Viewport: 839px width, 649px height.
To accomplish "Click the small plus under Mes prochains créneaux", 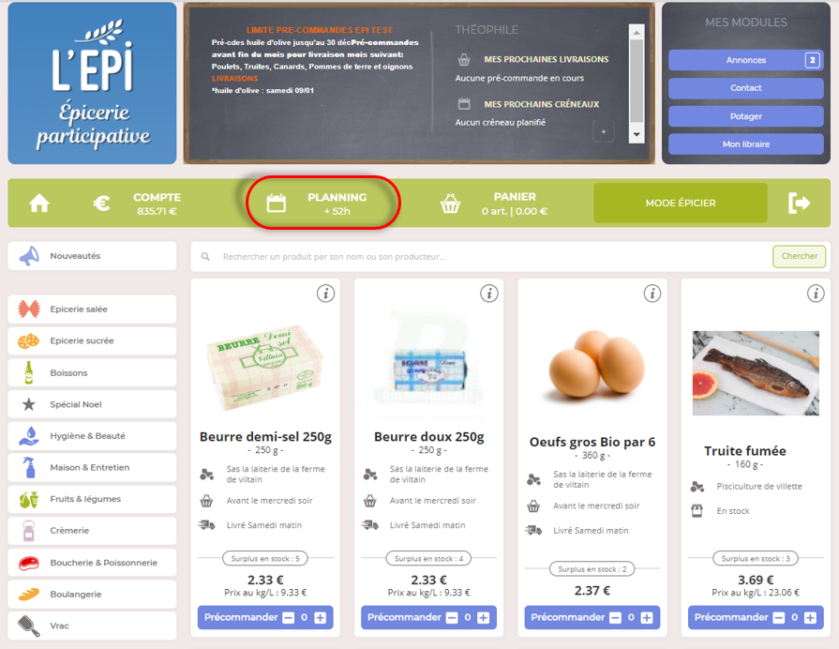I will [x=604, y=131].
